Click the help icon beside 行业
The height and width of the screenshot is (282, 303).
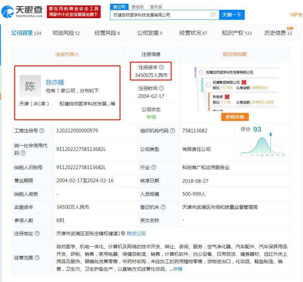click(154, 167)
